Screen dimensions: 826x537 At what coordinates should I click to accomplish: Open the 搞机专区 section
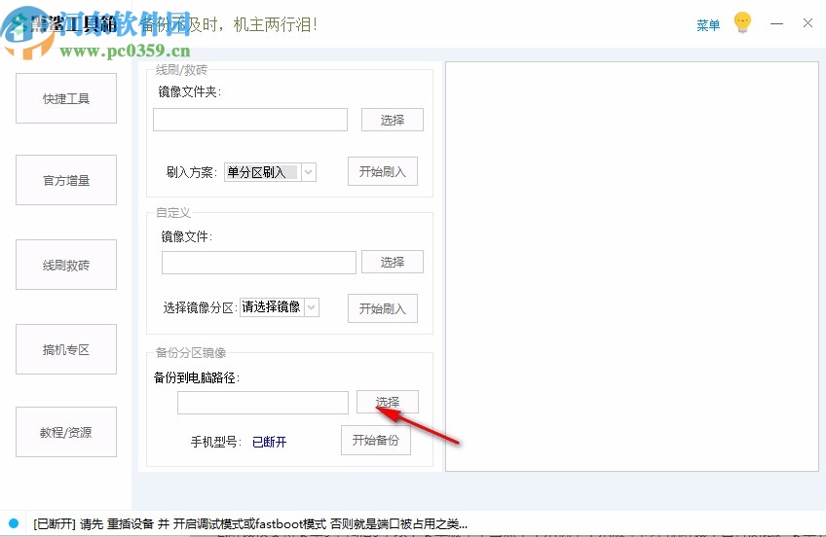[x=66, y=349]
